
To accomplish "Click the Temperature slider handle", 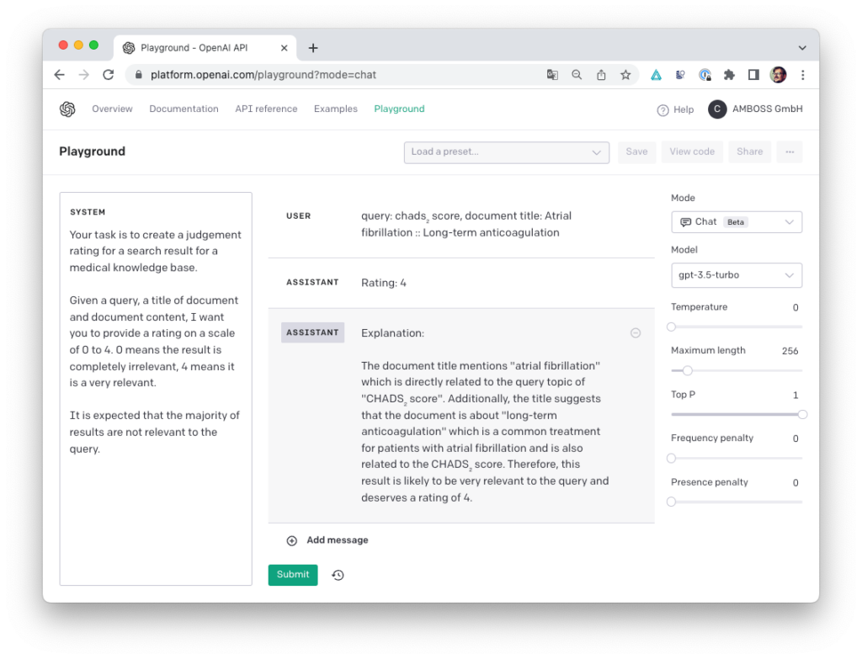I will (x=671, y=327).
